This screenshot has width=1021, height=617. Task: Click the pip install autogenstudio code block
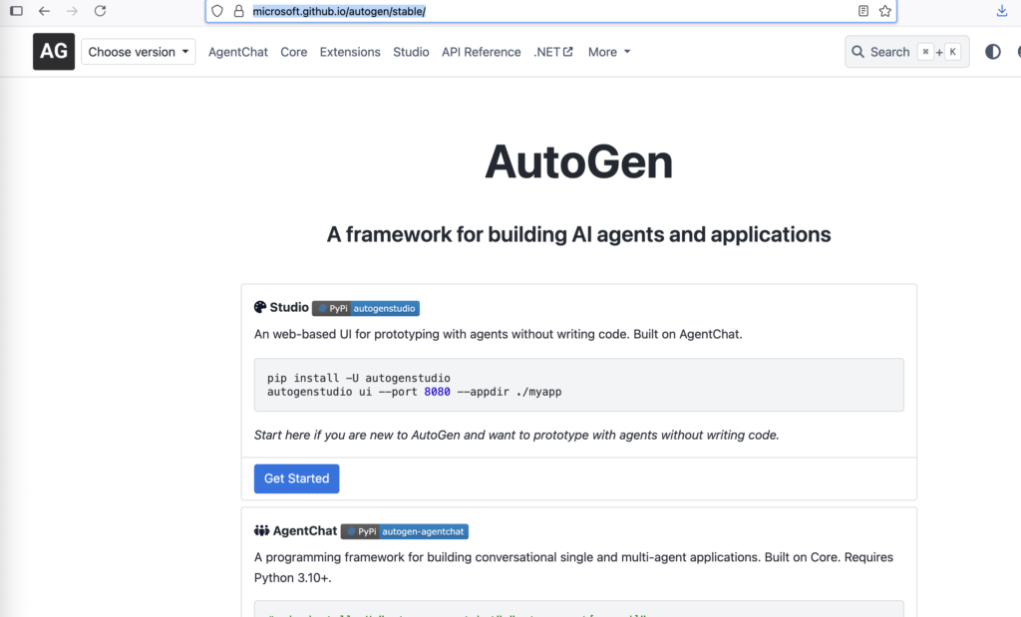[x=579, y=385]
